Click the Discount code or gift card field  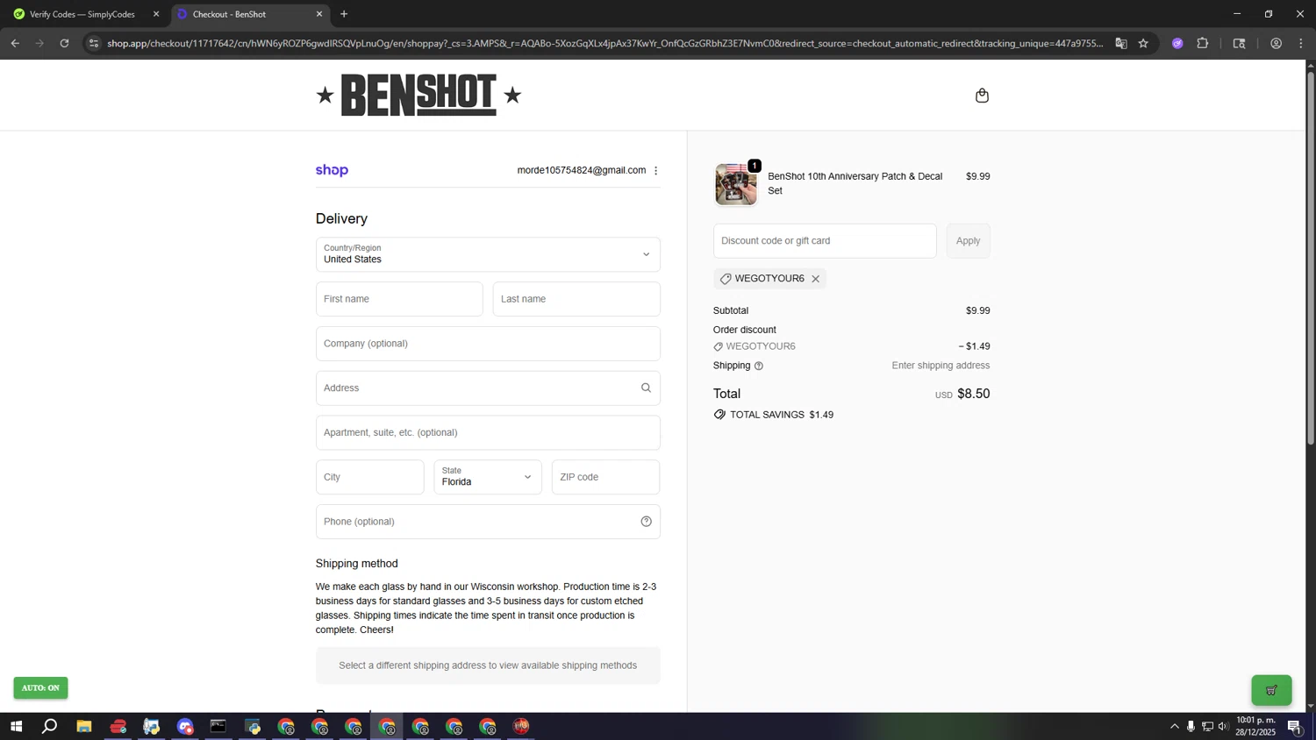(825, 241)
